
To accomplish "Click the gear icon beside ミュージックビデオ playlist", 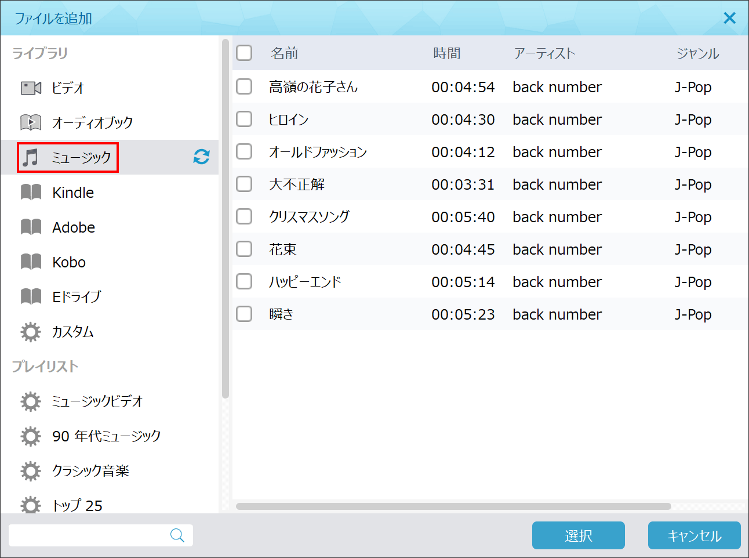I will tap(31, 401).
